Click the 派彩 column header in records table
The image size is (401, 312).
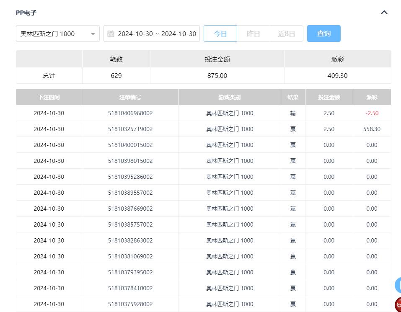pos(372,97)
